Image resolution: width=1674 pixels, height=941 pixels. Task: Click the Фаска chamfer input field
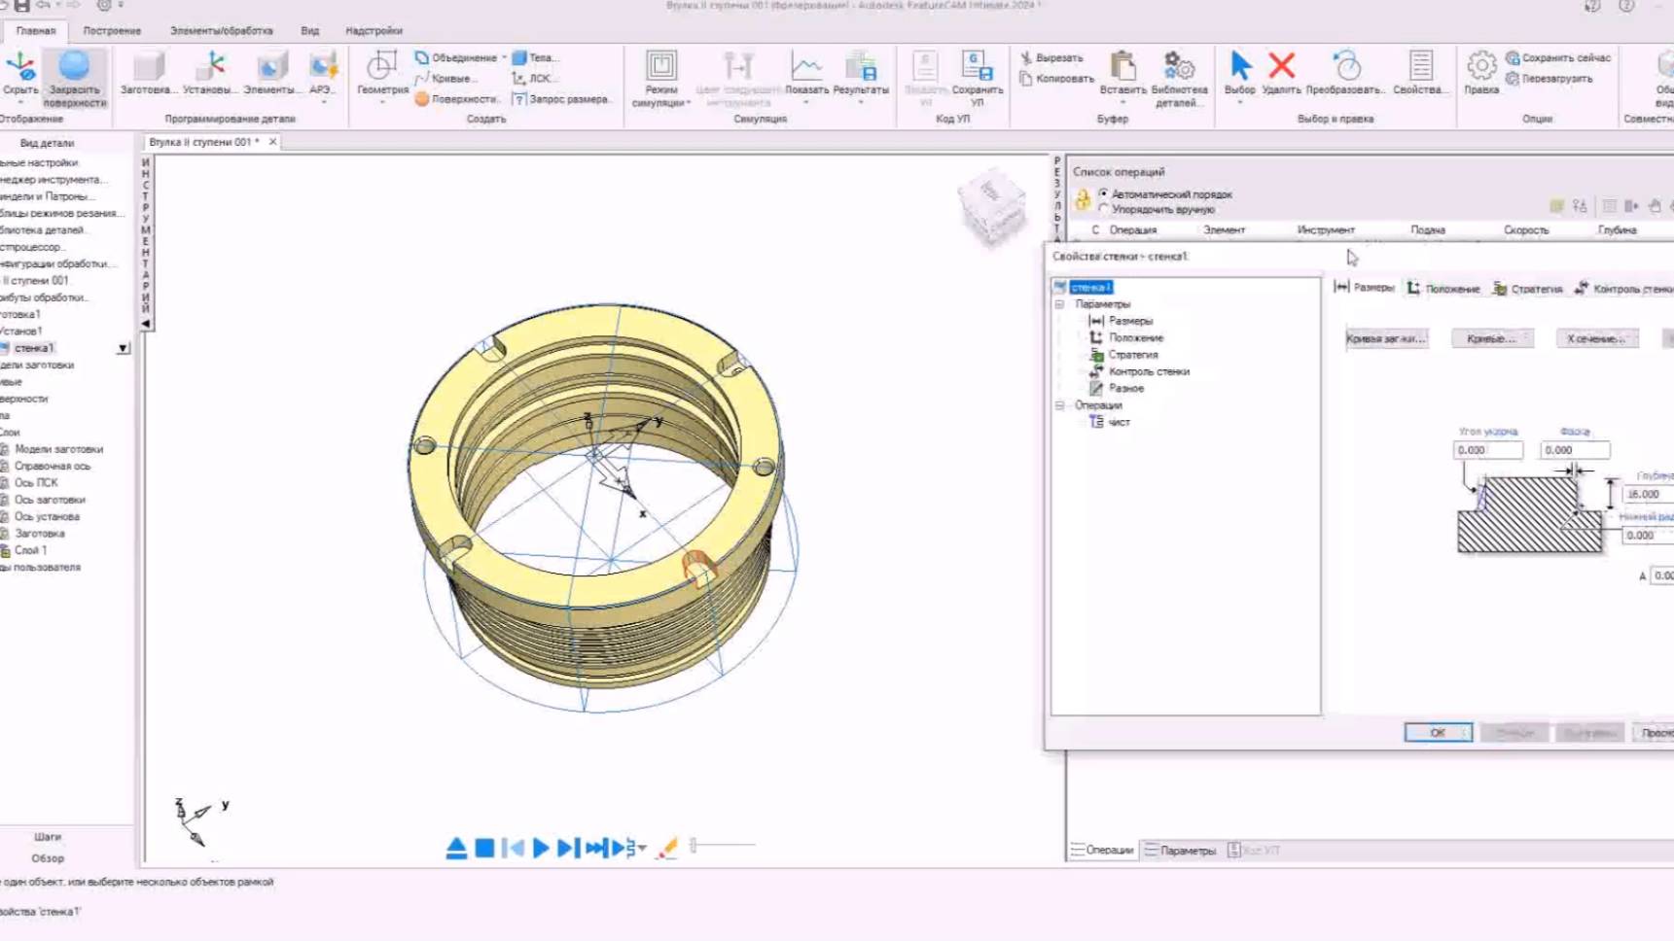pos(1575,450)
